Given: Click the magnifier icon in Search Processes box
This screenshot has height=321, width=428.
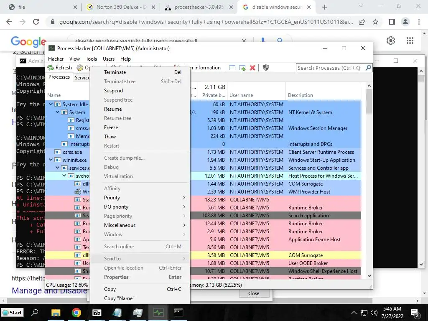Looking at the screenshot, I should [368, 67].
